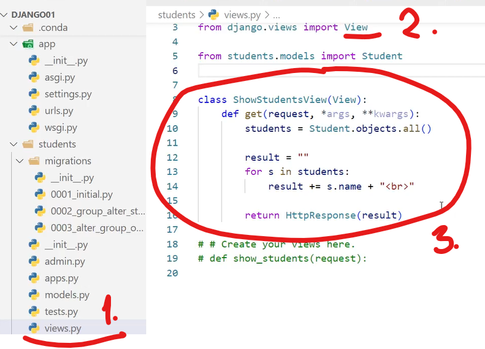The width and height of the screenshot is (485, 349).
Task: Expand the .conda folder chevron
Action: (x=14, y=28)
